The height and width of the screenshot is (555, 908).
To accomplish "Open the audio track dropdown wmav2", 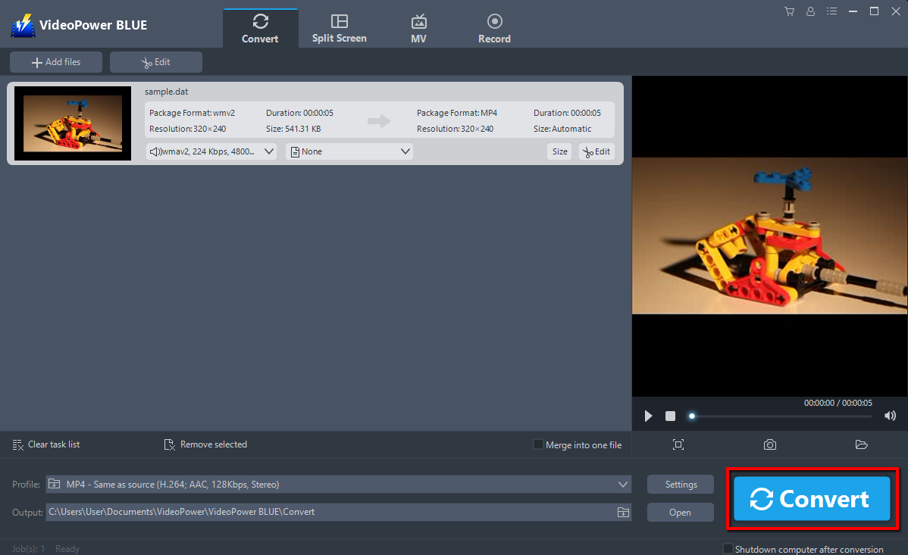I will (211, 151).
